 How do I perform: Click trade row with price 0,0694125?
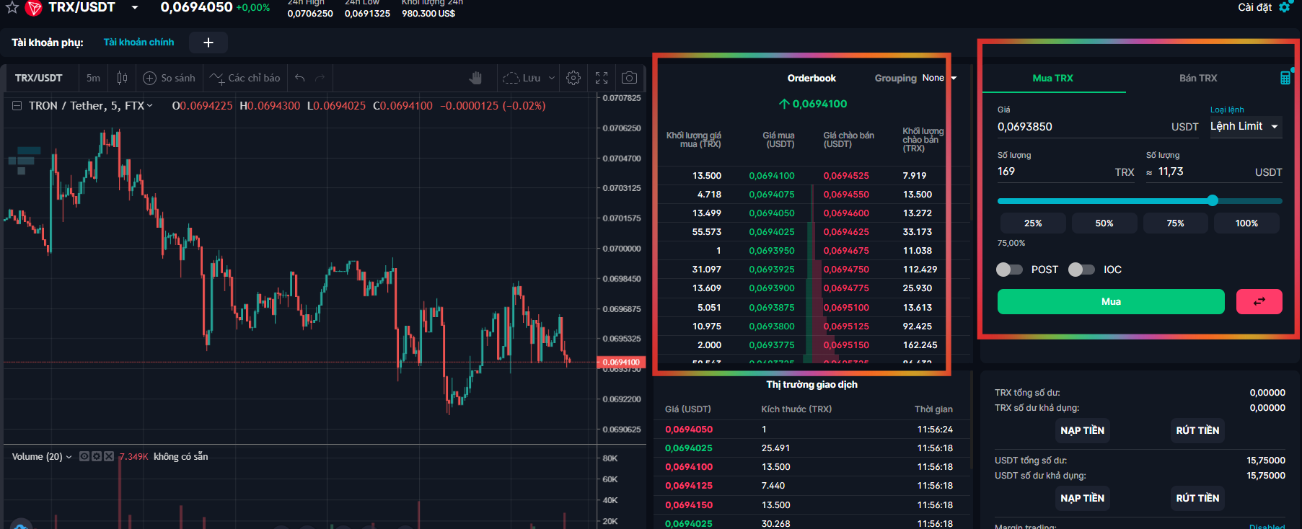tap(811, 486)
